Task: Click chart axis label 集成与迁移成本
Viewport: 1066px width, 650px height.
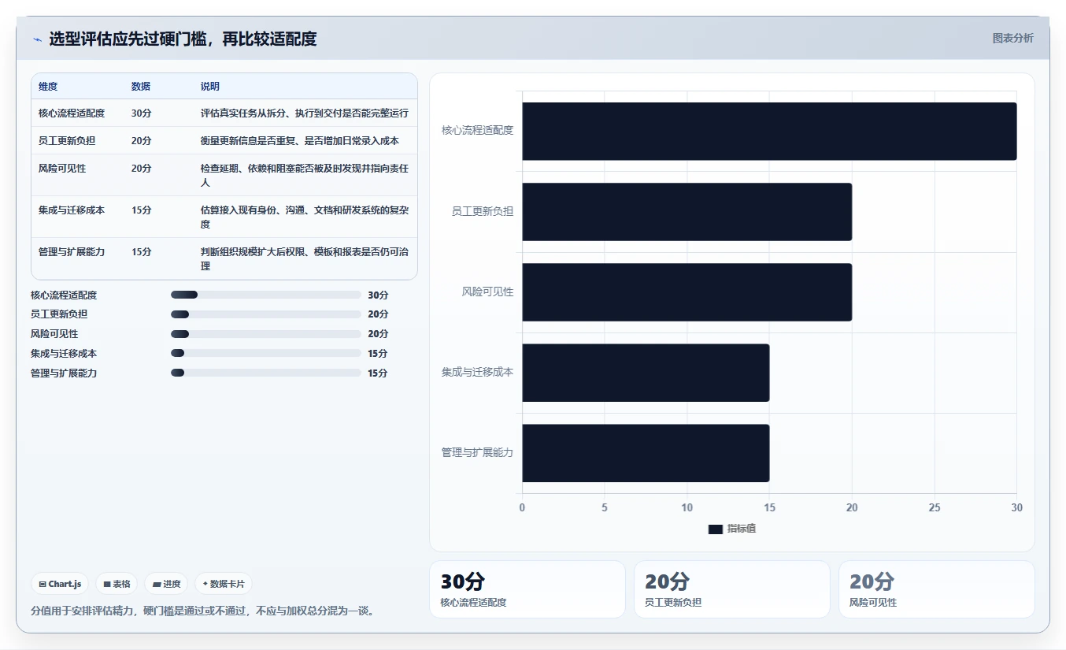Action: (477, 372)
